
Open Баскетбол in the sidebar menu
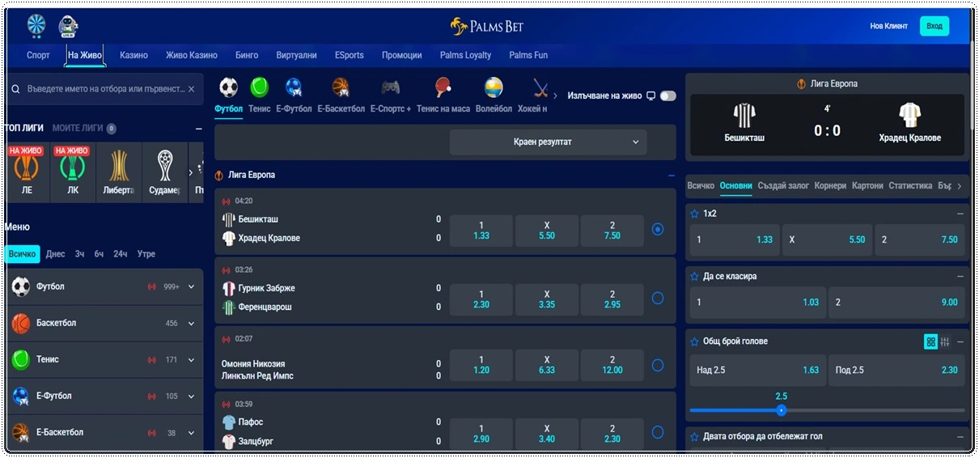[104, 323]
